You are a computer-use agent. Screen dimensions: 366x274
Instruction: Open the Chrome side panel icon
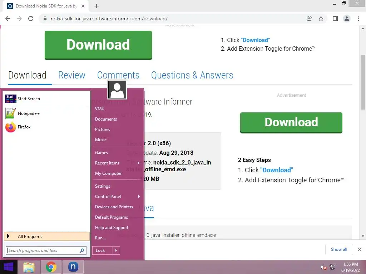pos(335,19)
